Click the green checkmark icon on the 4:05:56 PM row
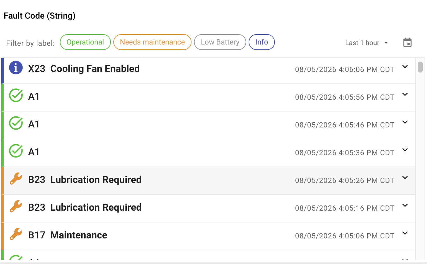The image size is (427, 264). [16, 95]
